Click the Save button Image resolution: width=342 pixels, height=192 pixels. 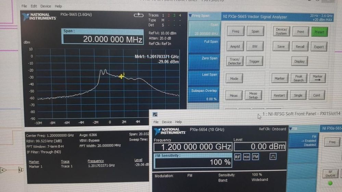[x=281, y=46]
